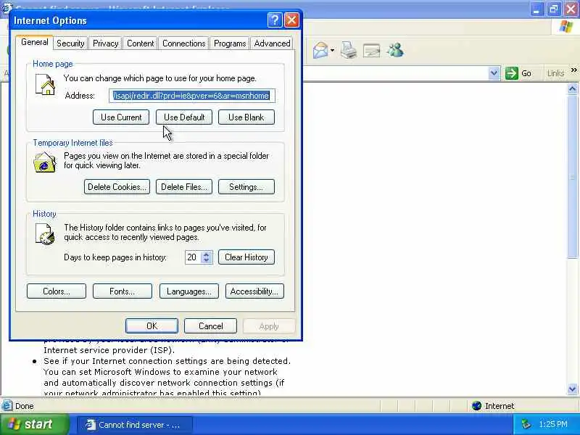The image size is (580, 435).
Task: Click the days in history number field
Action: coord(193,257)
